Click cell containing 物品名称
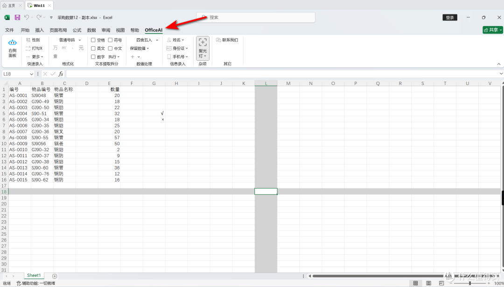The height and width of the screenshot is (287, 504). tap(64, 89)
